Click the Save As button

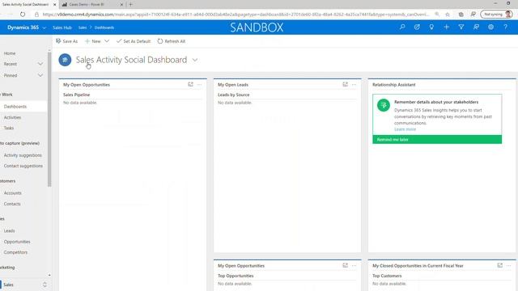pos(66,41)
